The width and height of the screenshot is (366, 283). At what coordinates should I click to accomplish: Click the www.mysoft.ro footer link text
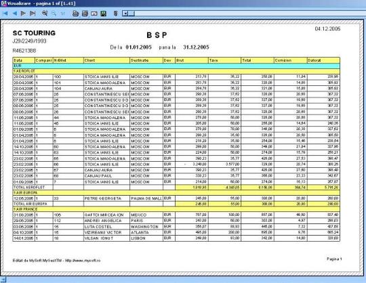(83, 261)
